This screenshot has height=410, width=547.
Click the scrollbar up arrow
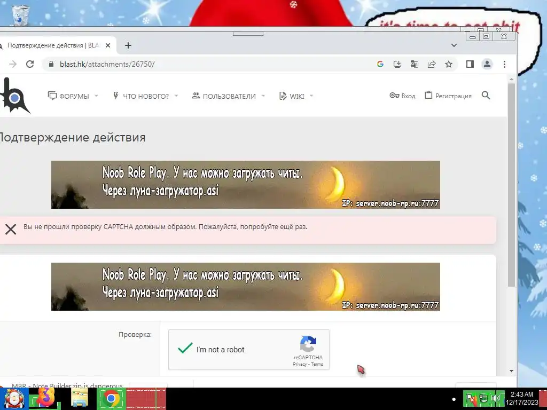click(511, 80)
